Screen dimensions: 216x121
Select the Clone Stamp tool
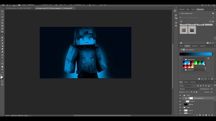pos(2,37)
